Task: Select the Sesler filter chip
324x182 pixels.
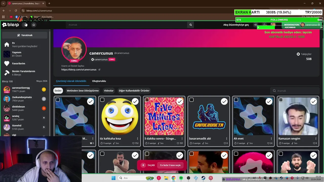Action: [x=58, y=90]
